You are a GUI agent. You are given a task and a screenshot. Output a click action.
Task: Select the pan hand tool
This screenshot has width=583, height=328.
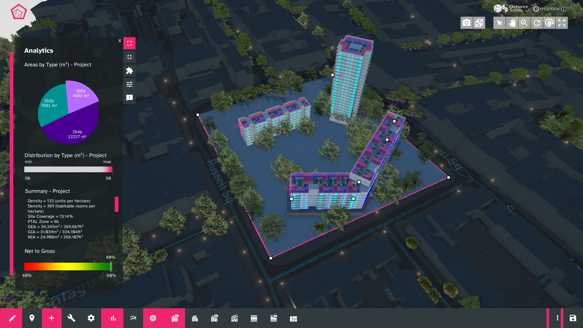tap(512, 23)
